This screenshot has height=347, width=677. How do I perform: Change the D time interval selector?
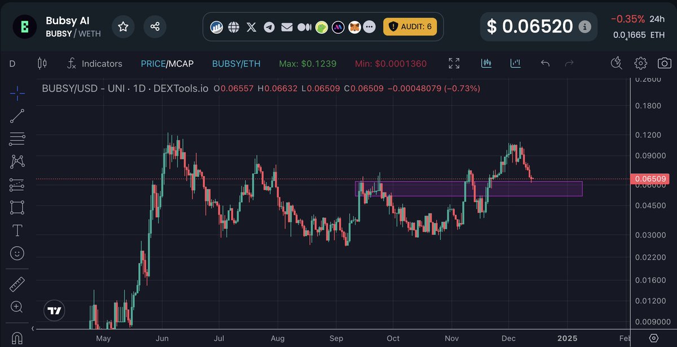coord(12,64)
